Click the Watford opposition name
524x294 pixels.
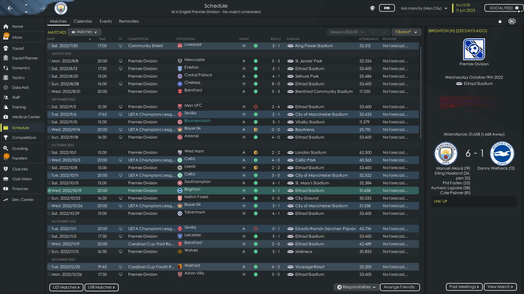192,266
